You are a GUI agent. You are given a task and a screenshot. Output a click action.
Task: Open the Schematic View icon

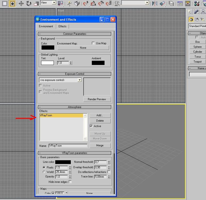[188, 4]
